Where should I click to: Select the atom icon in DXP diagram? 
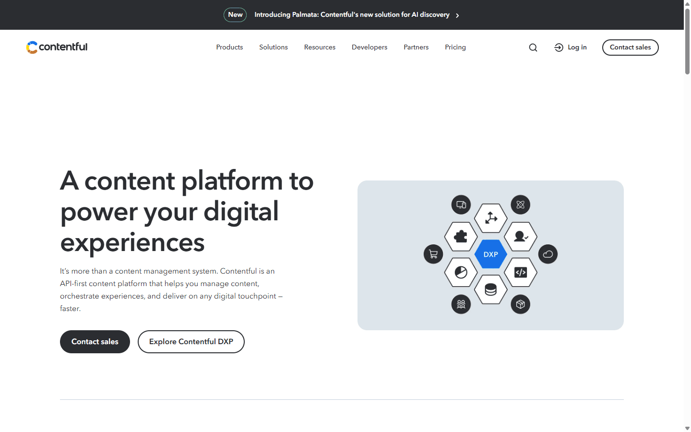click(521, 205)
